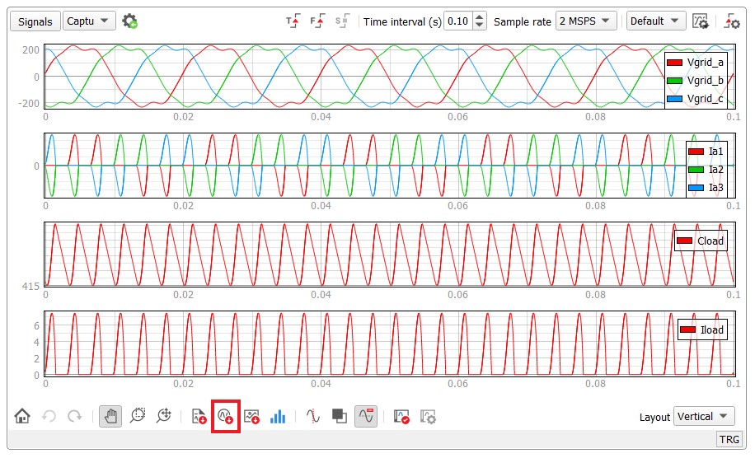Click the Signals button
755x458 pixels.
pos(35,21)
